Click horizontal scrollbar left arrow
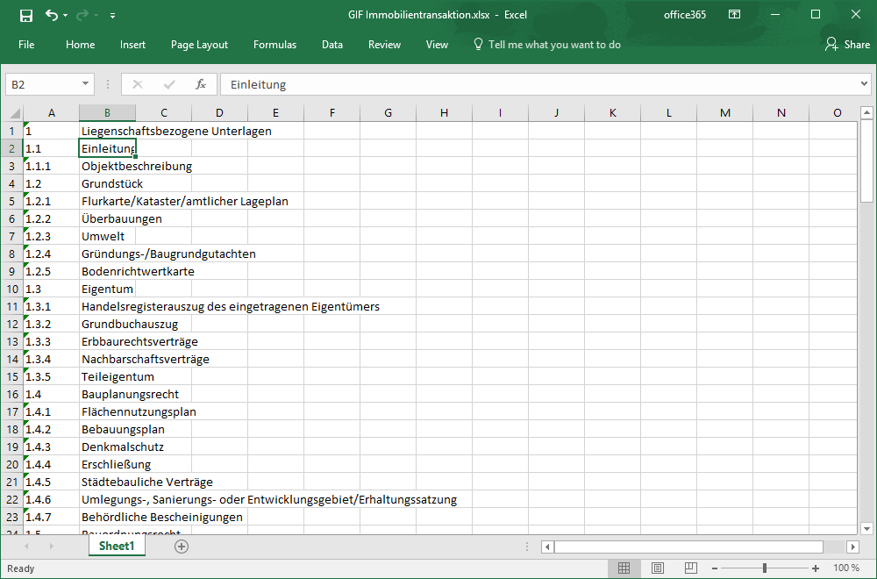 point(547,547)
